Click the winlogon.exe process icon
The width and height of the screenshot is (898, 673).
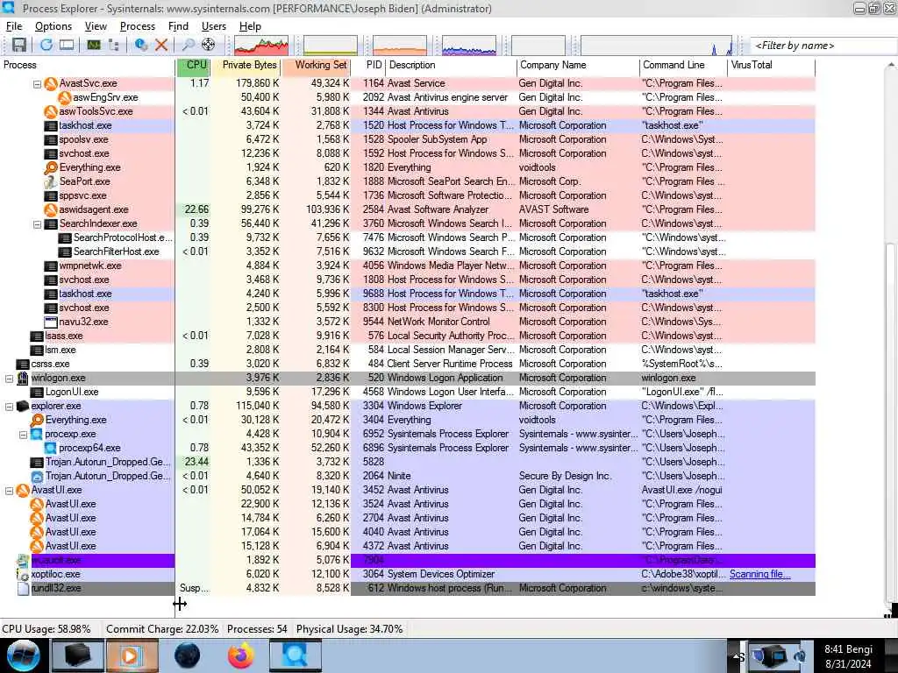pos(23,378)
